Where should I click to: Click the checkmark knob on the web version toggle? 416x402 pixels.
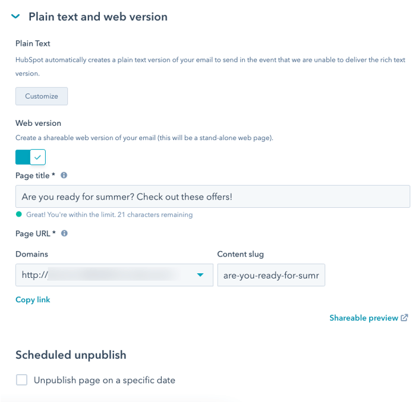pos(37,157)
